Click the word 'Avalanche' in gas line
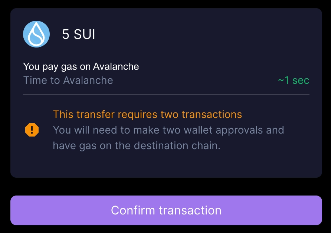 coord(116,66)
